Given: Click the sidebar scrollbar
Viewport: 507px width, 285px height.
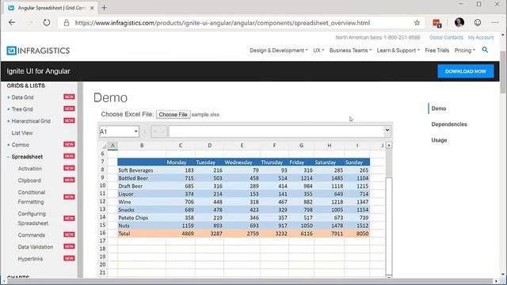Looking at the screenshot, I should tap(80, 180).
